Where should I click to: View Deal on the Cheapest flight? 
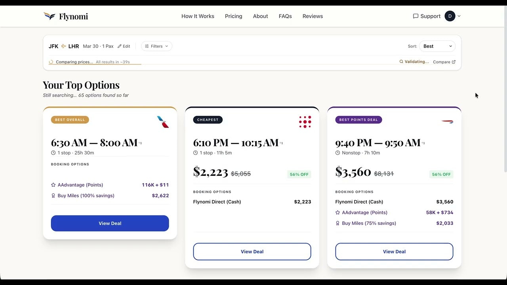click(x=252, y=252)
